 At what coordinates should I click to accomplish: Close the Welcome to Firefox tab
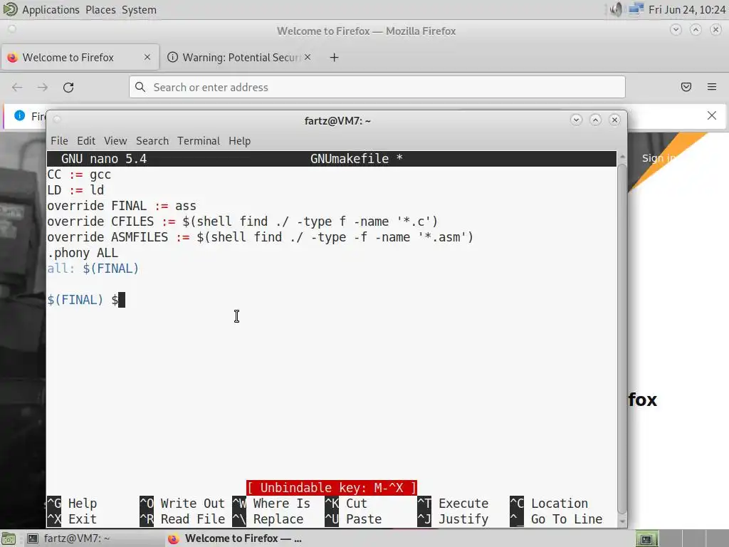(147, 57)
